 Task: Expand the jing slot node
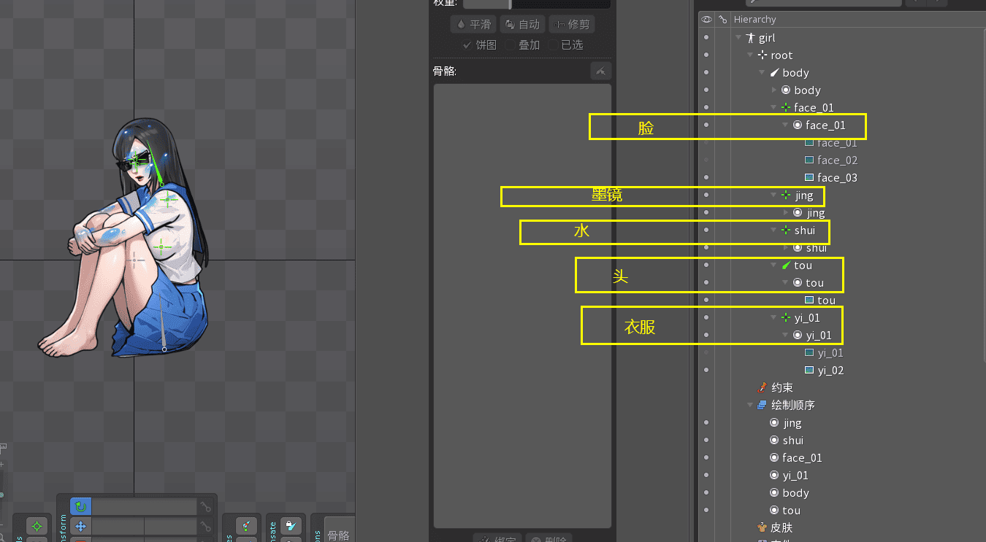[786, 213]
